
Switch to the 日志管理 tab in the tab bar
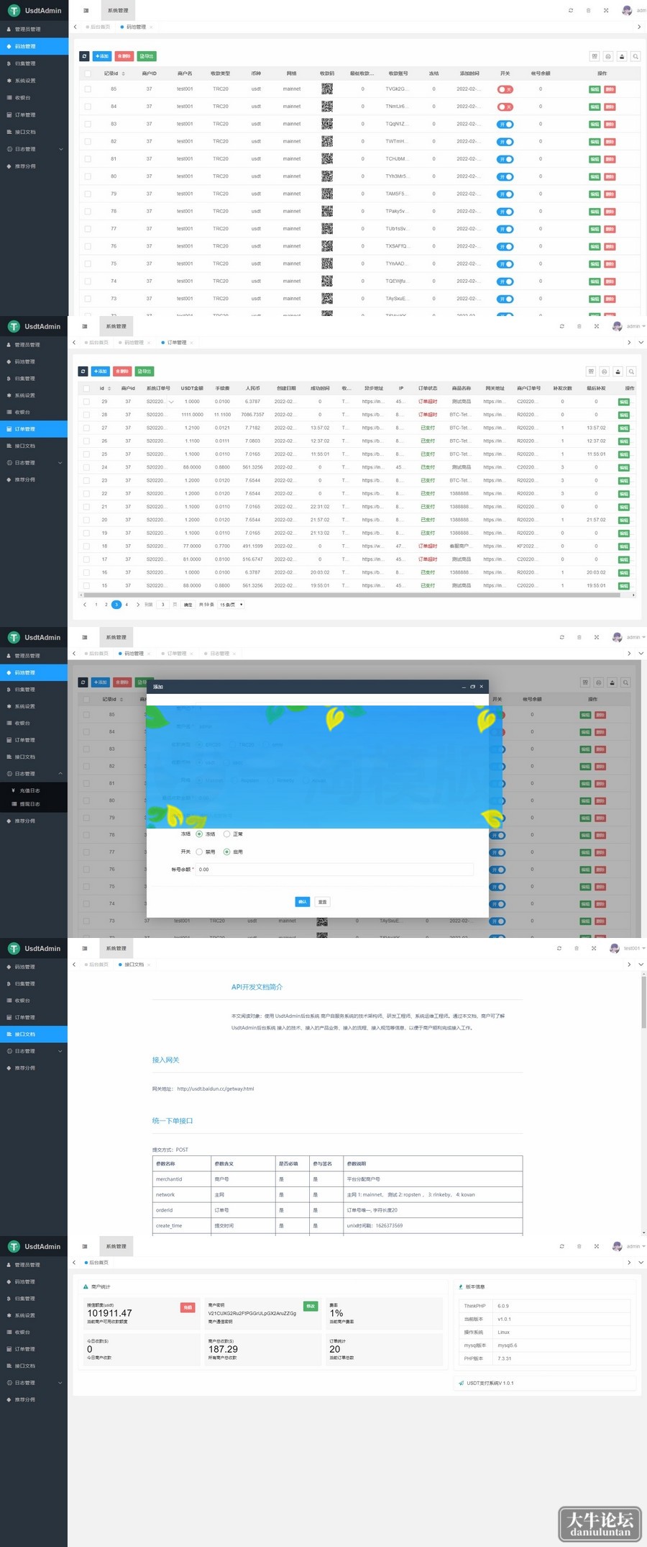219,654
